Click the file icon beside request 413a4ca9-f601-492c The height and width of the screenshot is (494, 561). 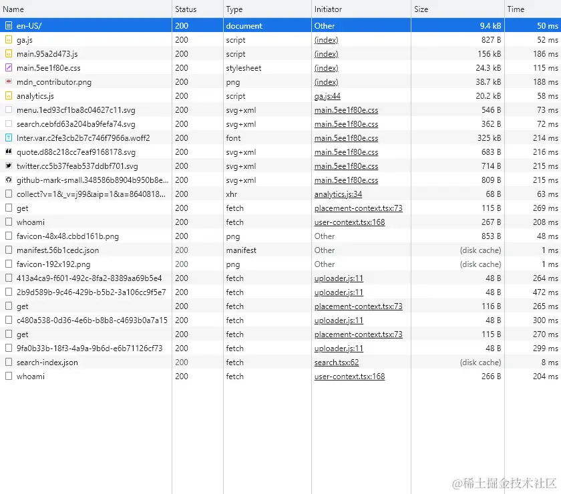coord(9,278)
